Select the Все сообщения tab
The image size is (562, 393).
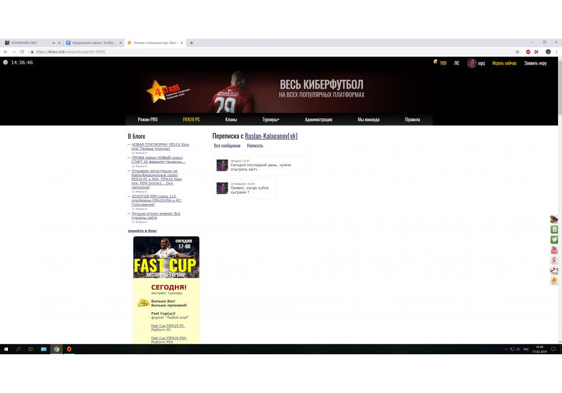[227, 146]
